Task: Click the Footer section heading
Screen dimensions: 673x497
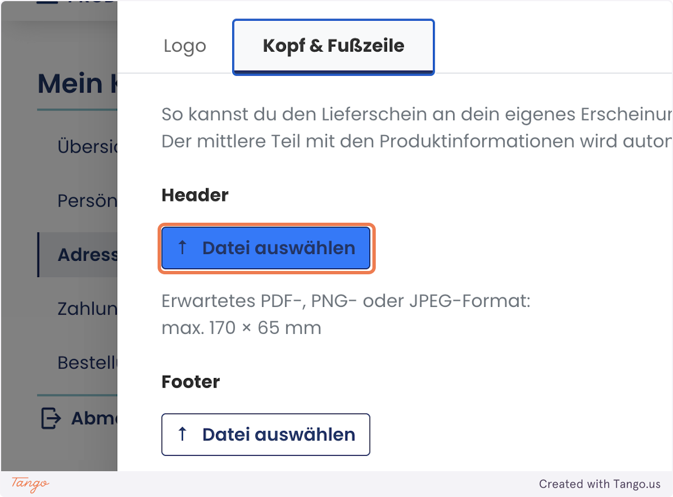Action: point(191,381)
